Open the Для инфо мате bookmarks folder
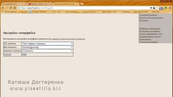The height and width of the screenshot is (97, 173). click(x=109, y=12)
